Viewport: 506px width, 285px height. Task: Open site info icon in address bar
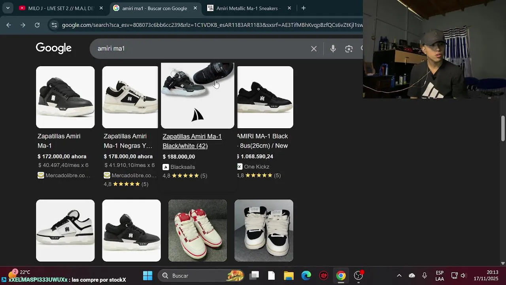click(54, 25)
